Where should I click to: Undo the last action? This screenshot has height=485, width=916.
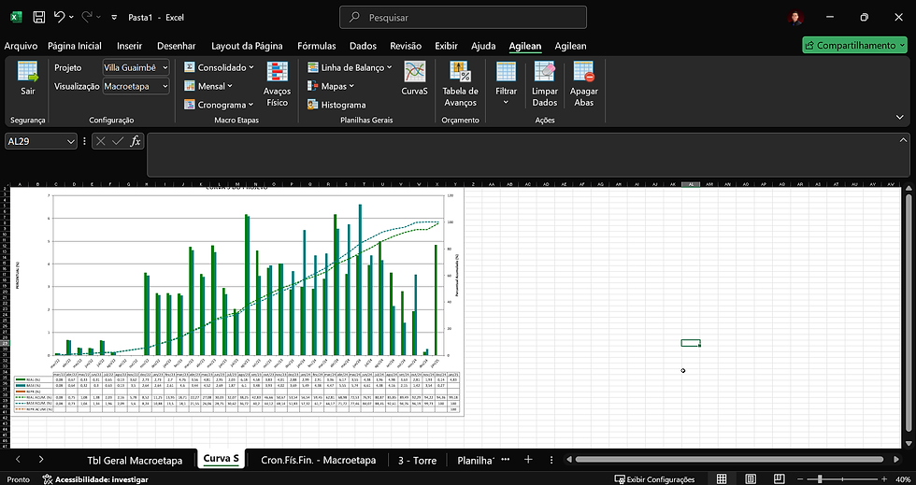pos(59,17)
